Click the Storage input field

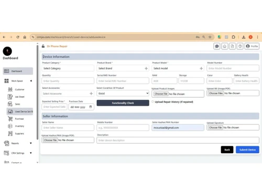pos(191,81)
